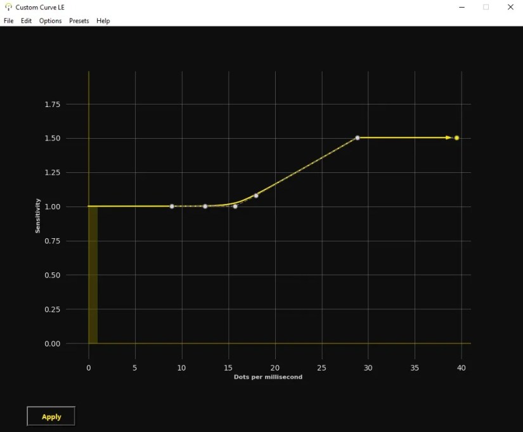Image resolution: width=523 pixels, height=432 pixels.
Task: Click the yellow arrowhead at the curve's end
Action: (448, 137)
